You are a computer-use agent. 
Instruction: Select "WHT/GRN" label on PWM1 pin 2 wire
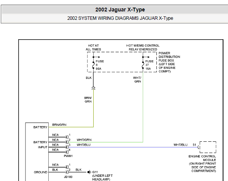coord(84,140)
